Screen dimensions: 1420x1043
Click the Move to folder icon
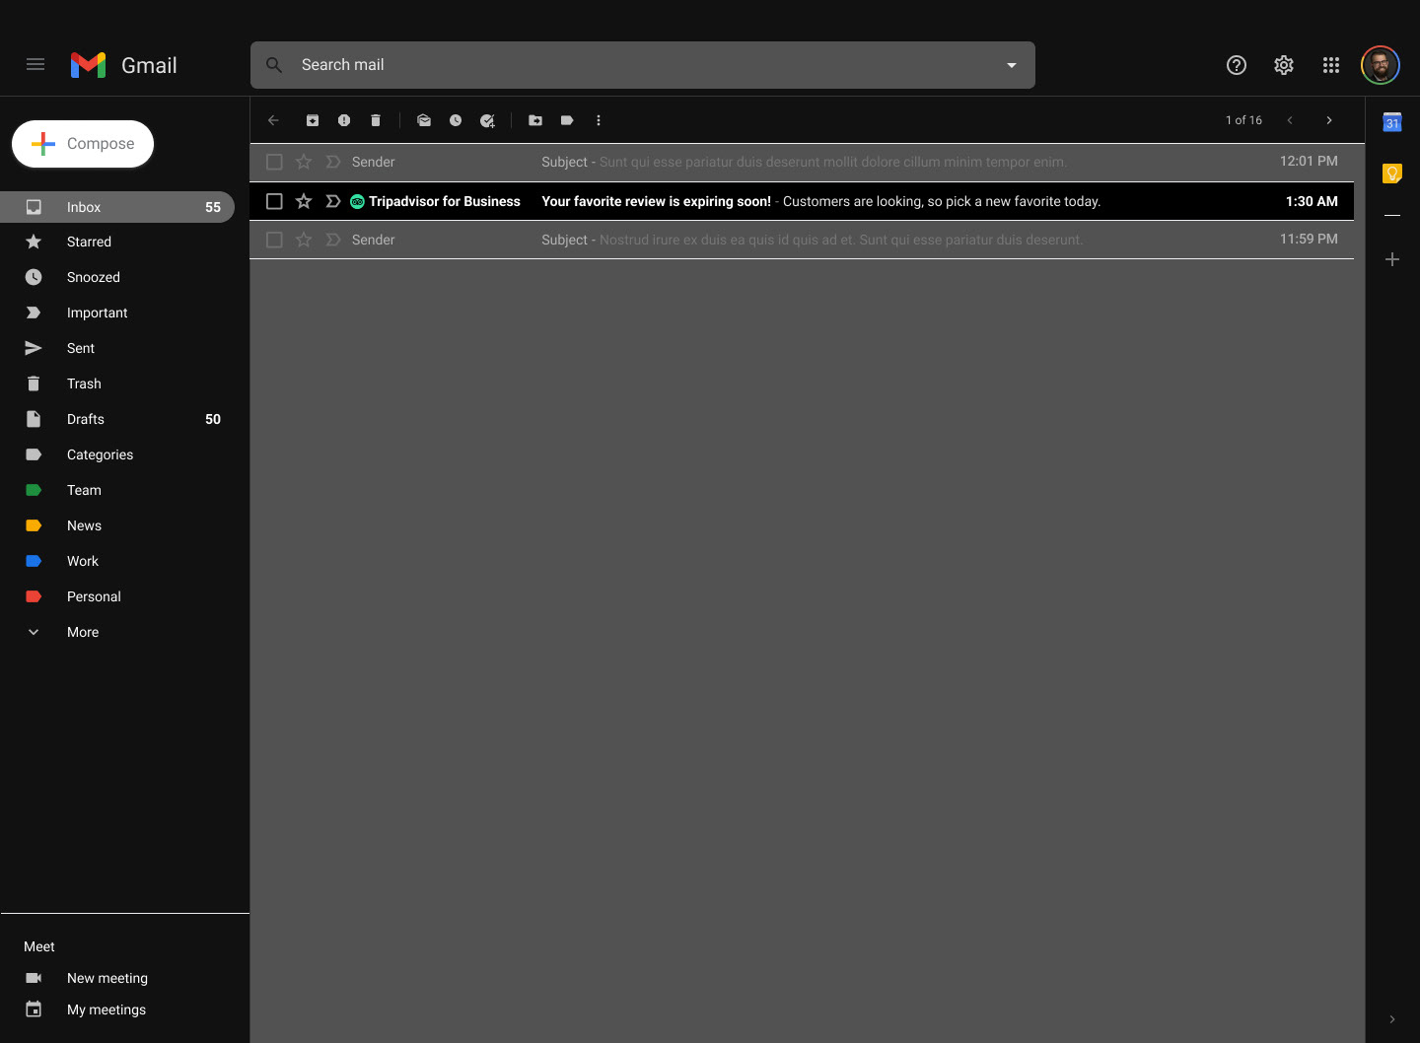click(x=535, y=120)
